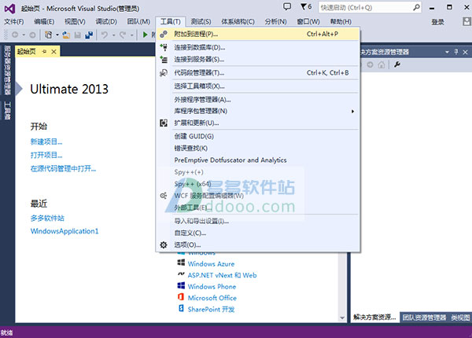This screenshot has width=472, height=338.
Task: Open the 帮助(H) menu
Action: click(341, 22)
